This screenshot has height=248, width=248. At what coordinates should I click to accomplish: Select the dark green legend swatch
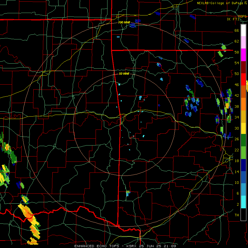click(x=243, y=140)
